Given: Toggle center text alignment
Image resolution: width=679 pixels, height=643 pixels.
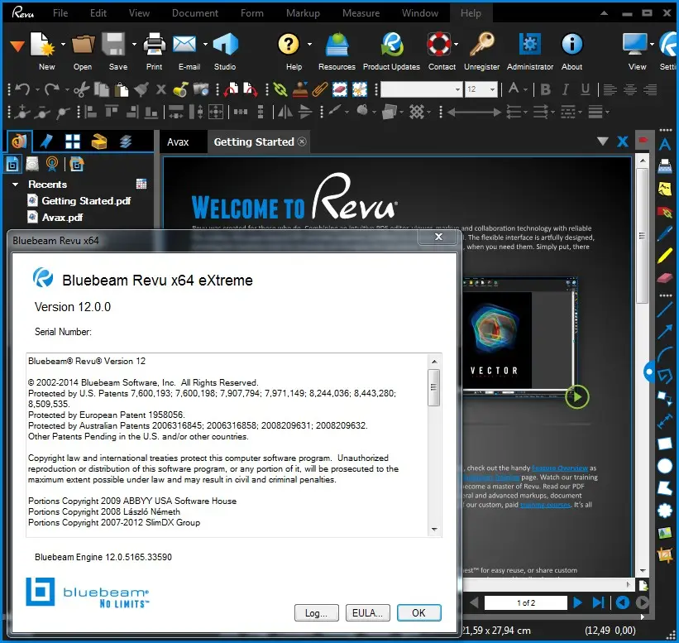Looking at the screenshot, I should click(x=629, y=89).
